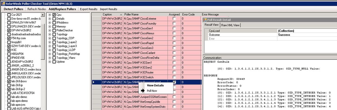337x110 pixels.
Task: Run Detect Pollers from the toolbar
Action: point(14,9)
